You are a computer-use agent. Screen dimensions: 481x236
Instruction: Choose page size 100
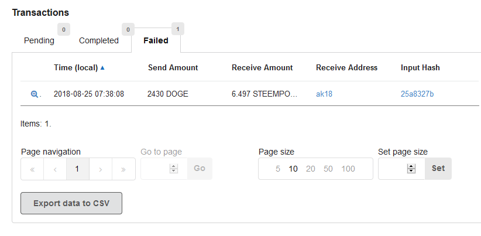point(348,169)
